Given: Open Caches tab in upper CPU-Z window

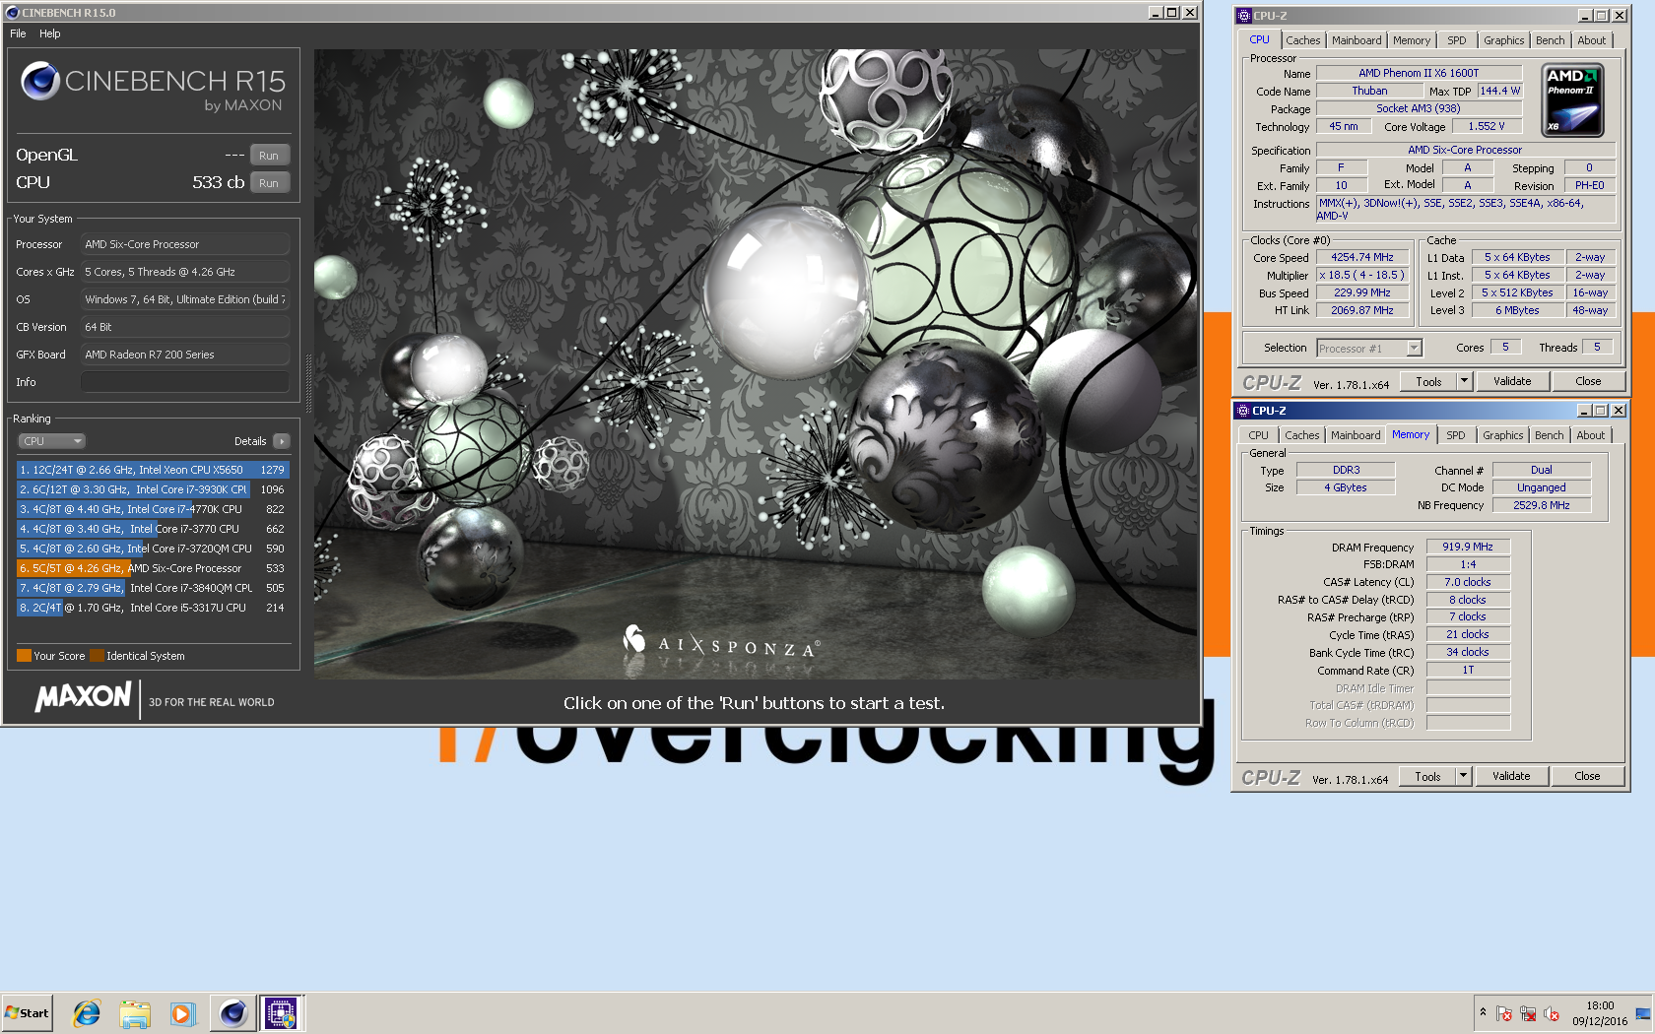Looking at the screenshot, I should [1302, 40].
